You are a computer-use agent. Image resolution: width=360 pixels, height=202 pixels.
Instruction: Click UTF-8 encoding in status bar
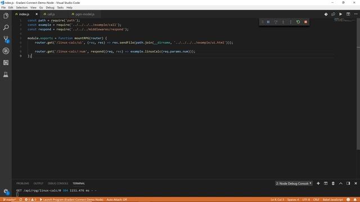tap(306, 200)
